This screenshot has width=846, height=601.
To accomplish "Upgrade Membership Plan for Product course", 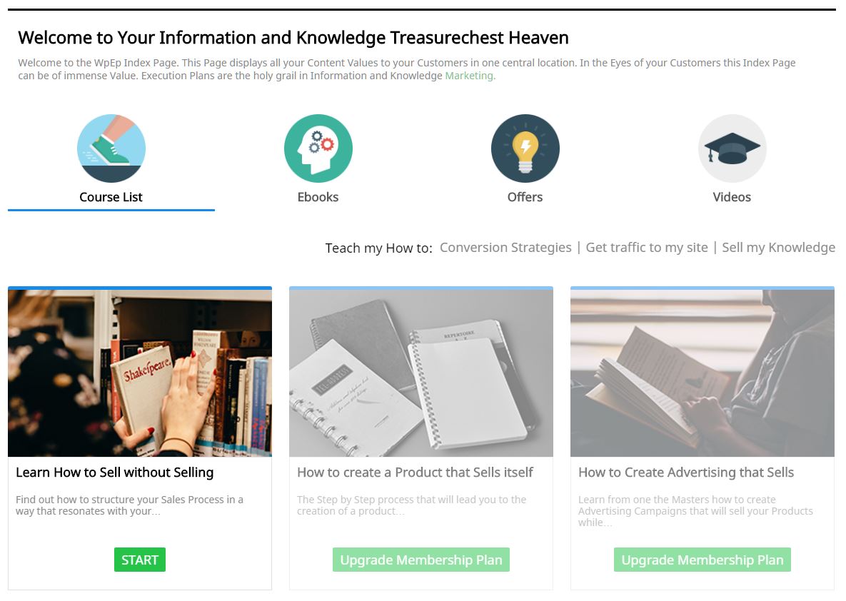I will pyautogui.click(x=421, y=560).
